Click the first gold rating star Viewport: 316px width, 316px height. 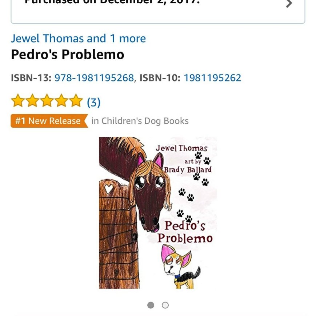(18, 100)
